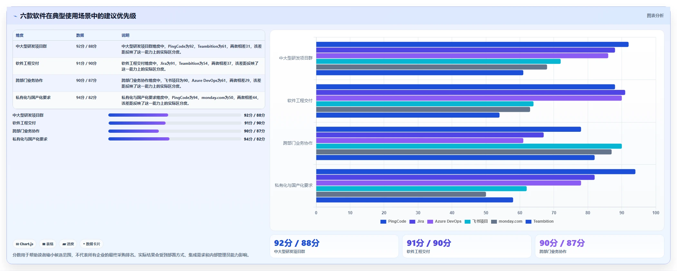The image size is (677, 271).
Task: Toggle the Teambition legend item
Action: (540, 221)
